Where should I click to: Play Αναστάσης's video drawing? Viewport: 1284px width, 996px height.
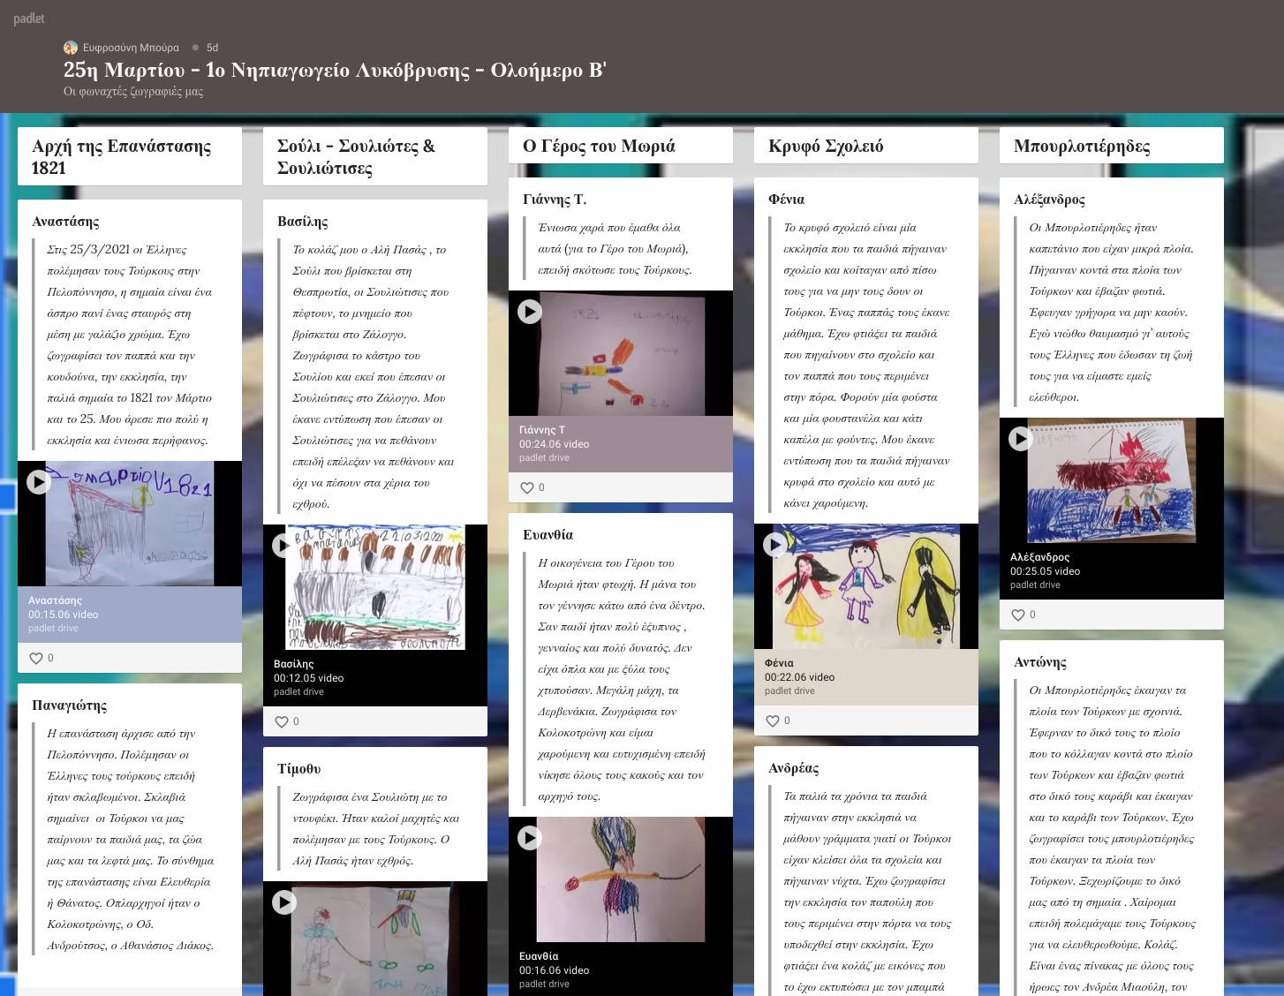[39, 481]
